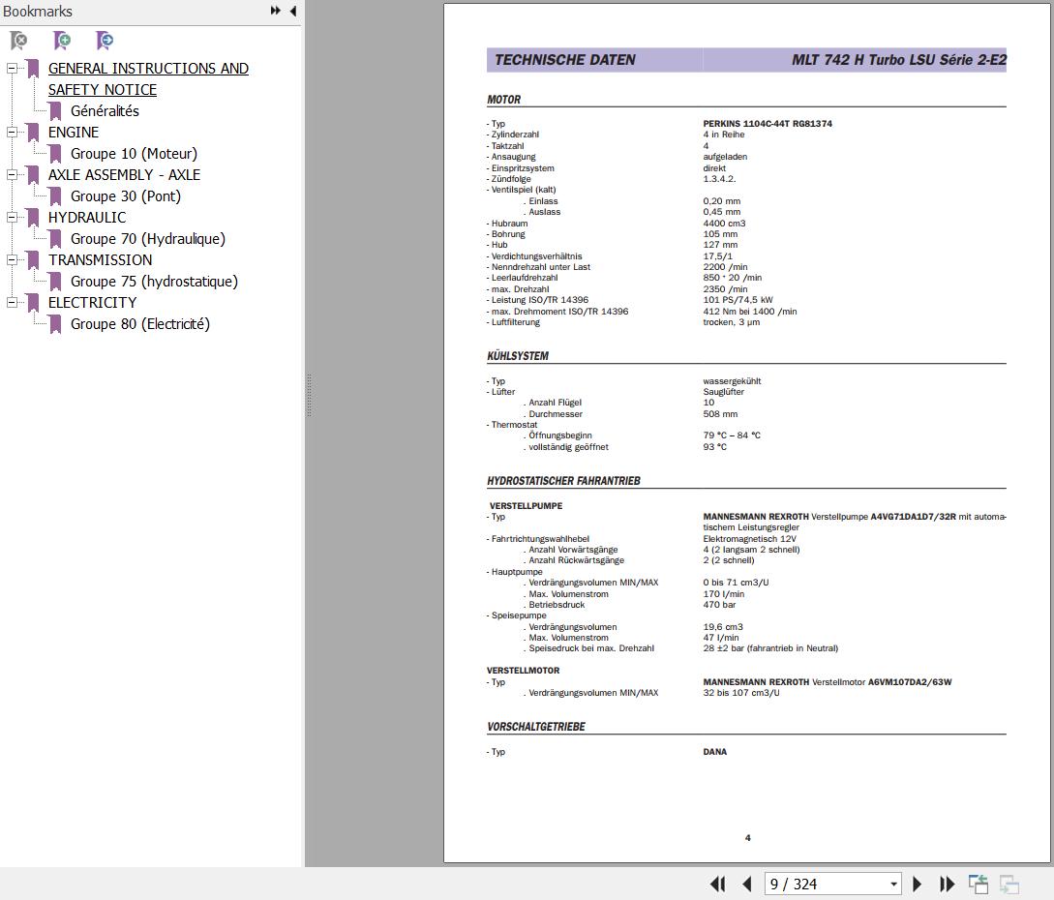This screenshot has width=1054, height=900.
Task: Click the VORSCHALTGETRIEBE section heading
Action: coord(536,727)
